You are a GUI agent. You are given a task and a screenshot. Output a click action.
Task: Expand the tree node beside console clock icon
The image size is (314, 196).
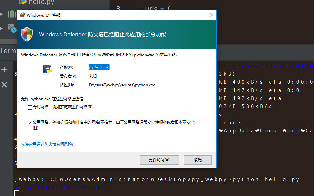point(1,29)
